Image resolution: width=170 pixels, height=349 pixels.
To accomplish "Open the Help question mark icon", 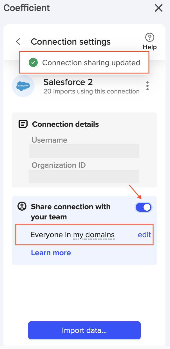I will click(x=149, y=37).
